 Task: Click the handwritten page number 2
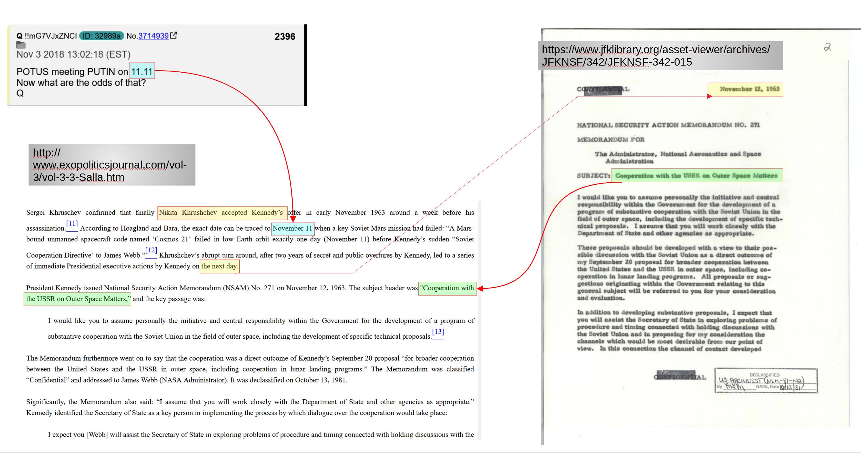pyautogui.click(x=827, y=47)
